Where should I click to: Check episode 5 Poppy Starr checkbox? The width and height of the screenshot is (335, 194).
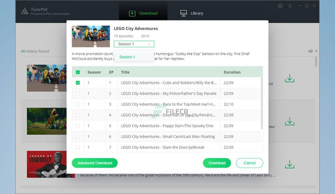(x=78, y=125)
